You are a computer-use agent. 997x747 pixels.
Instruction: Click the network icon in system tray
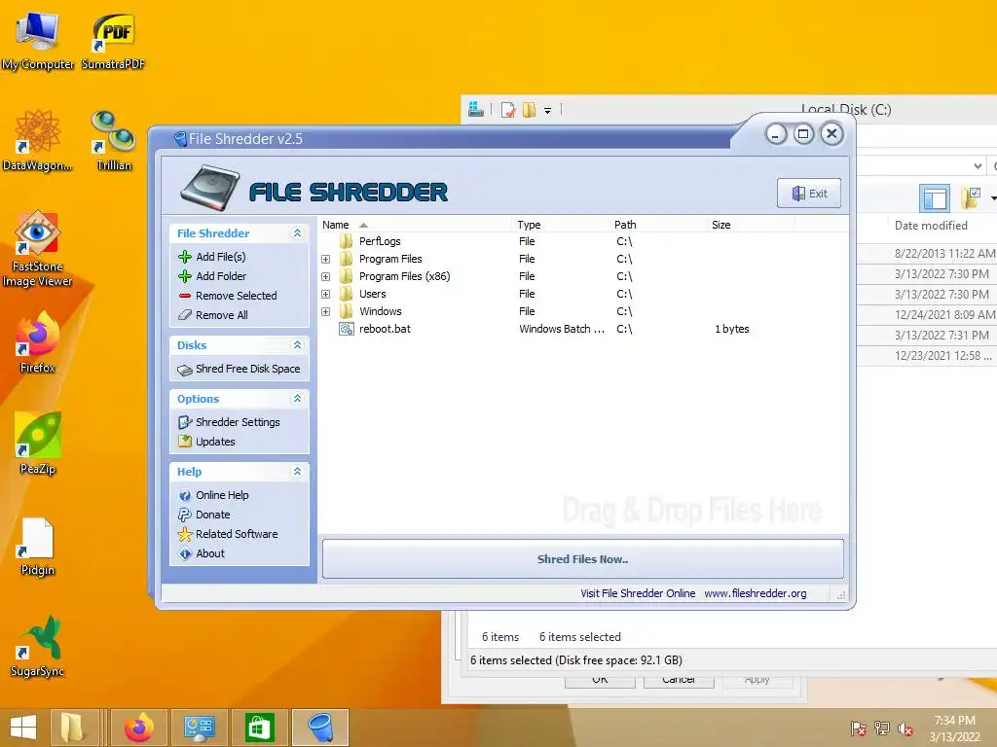tap(882, 729)
